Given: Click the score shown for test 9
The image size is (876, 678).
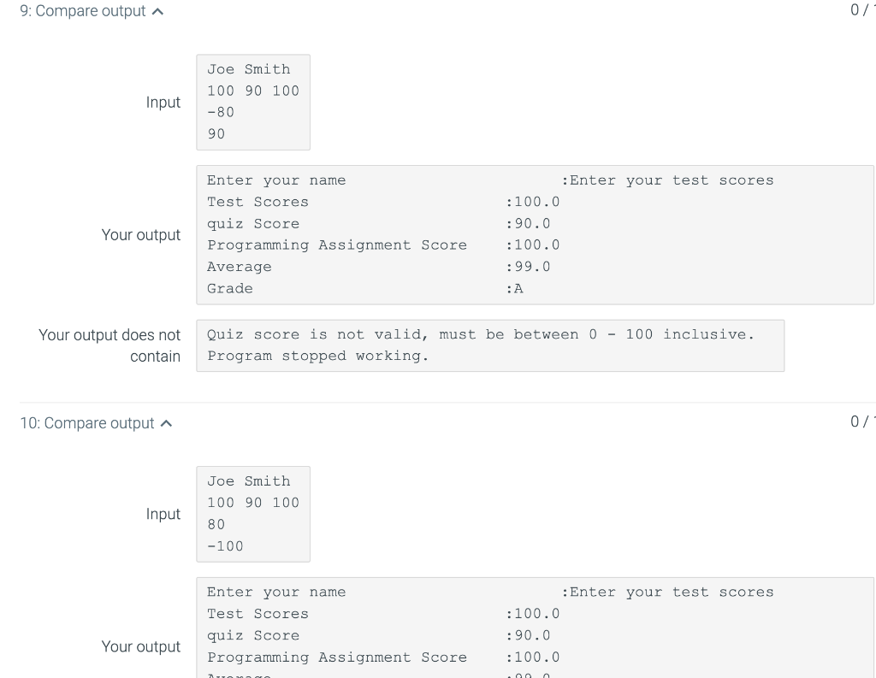Looking at the screenshot, I should tap(862, 10).
